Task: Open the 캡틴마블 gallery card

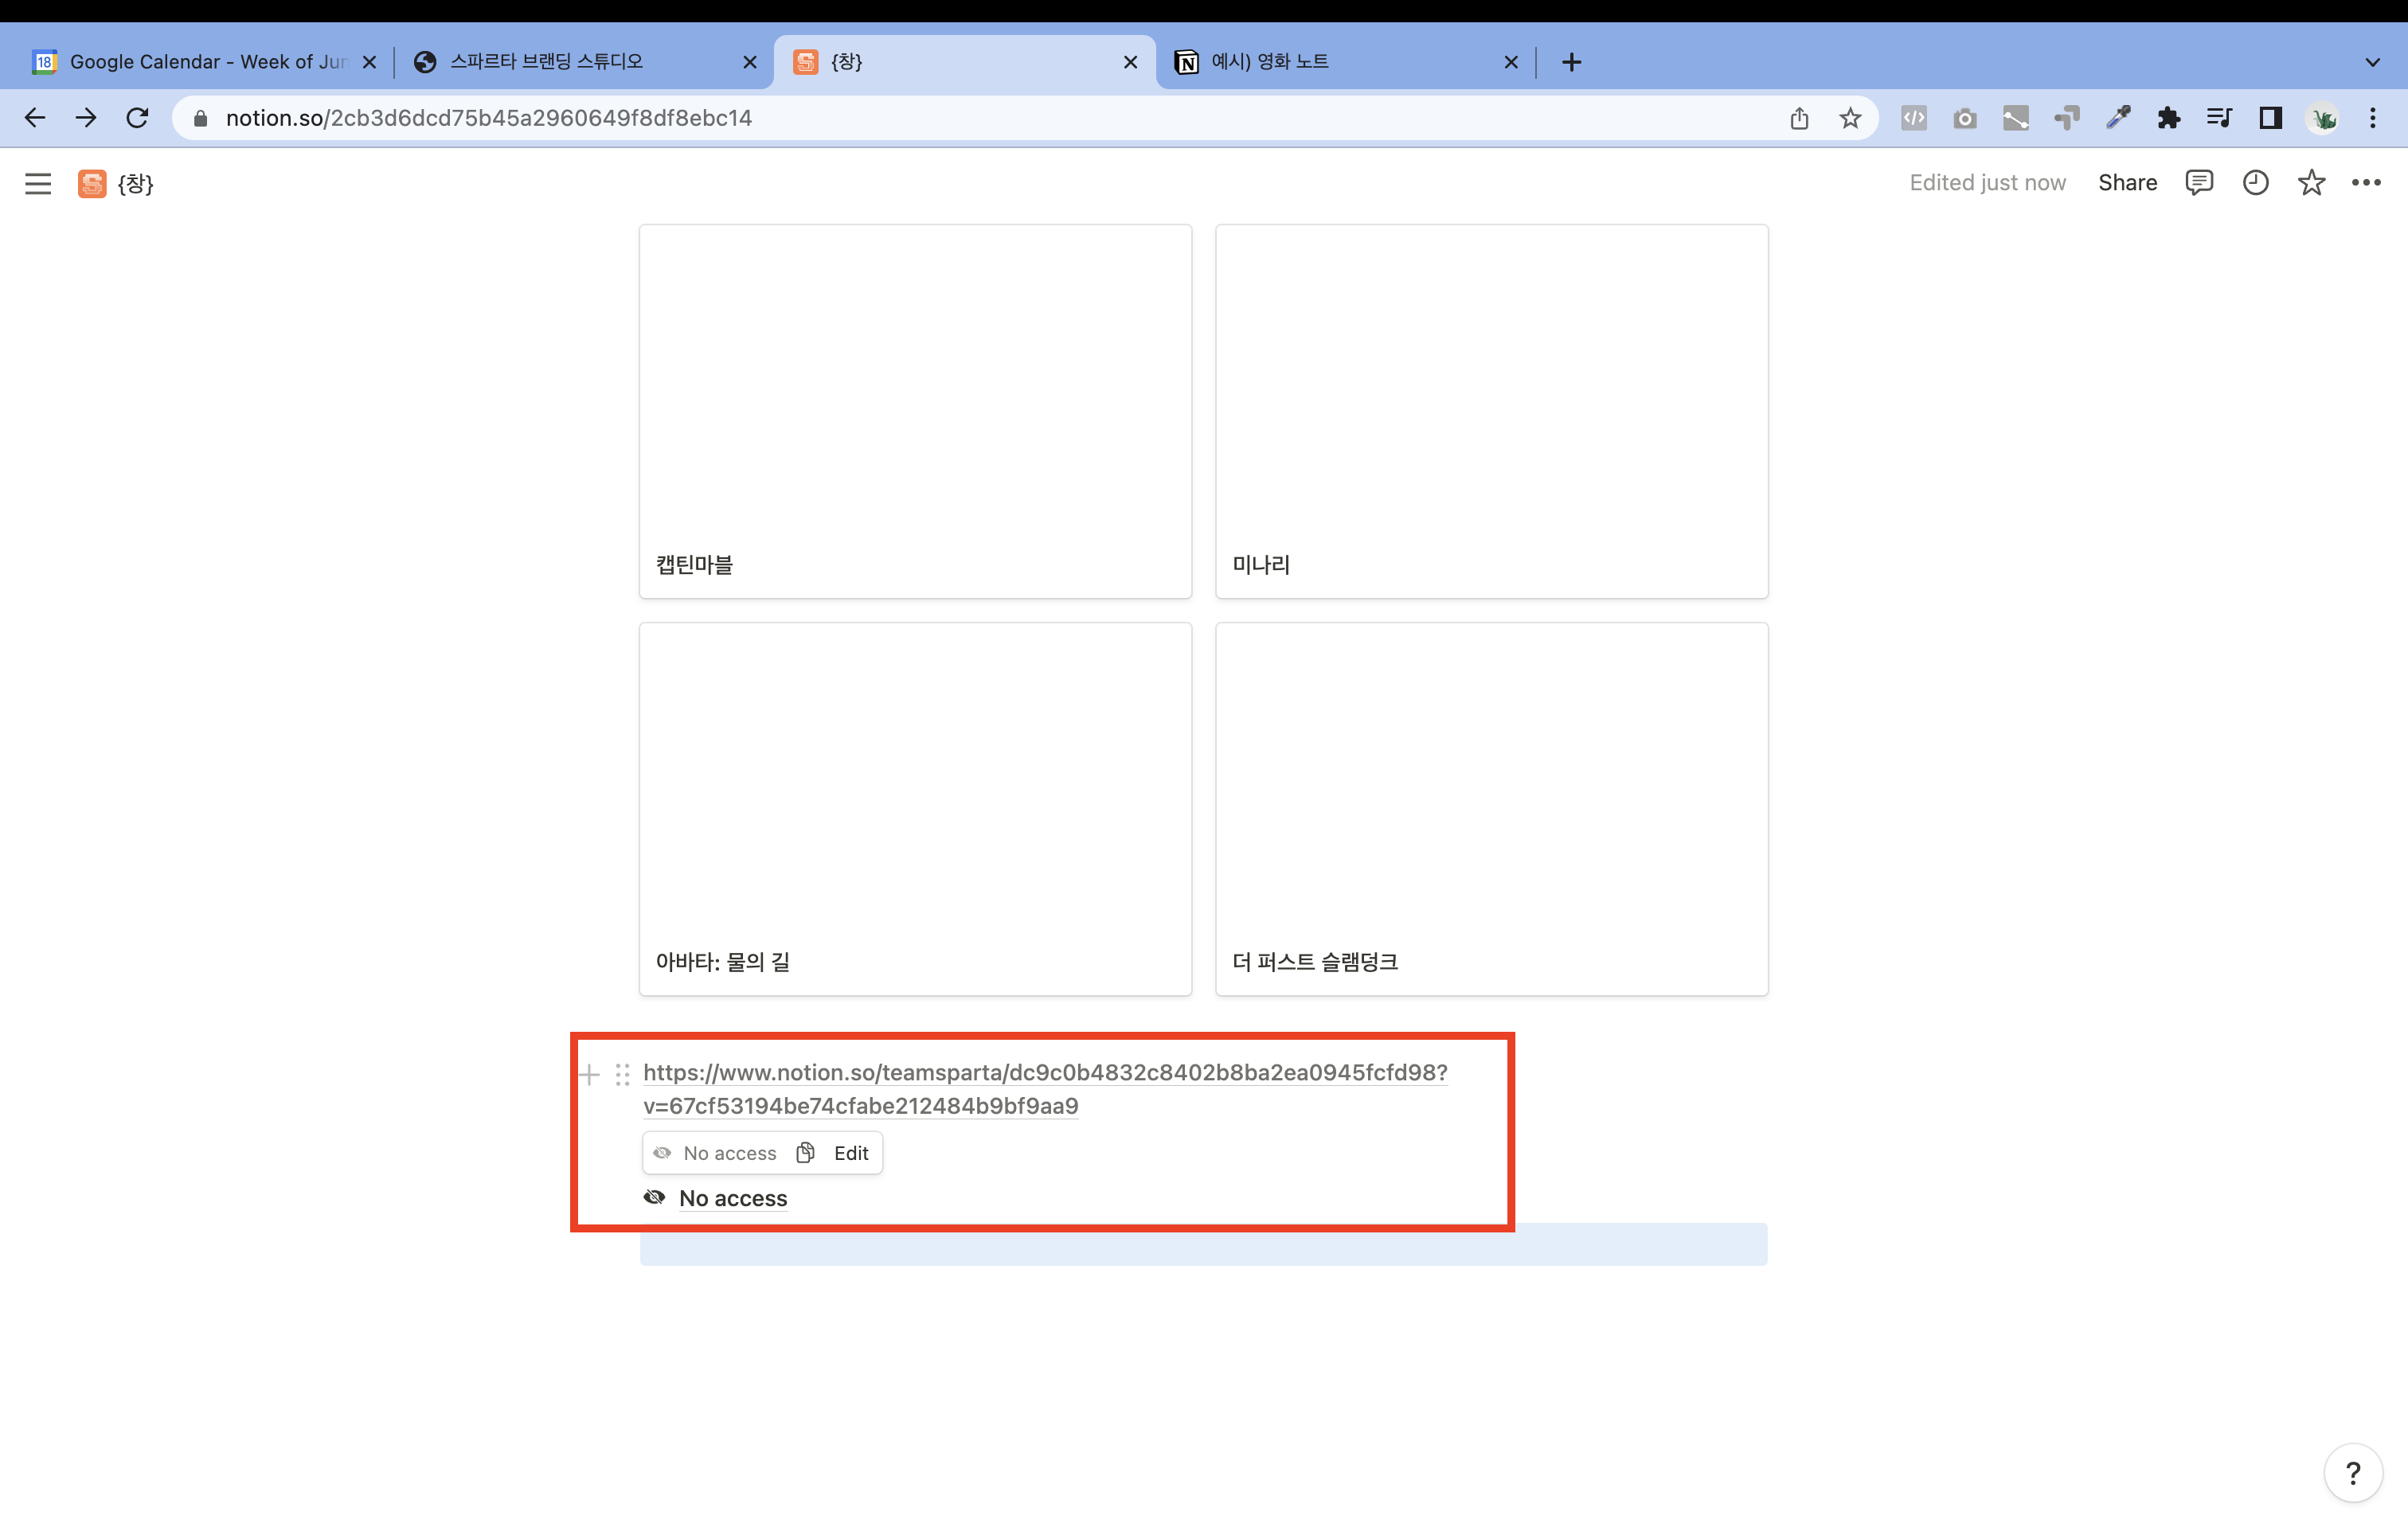Action: pyautogui.click(x=915, y=411)
